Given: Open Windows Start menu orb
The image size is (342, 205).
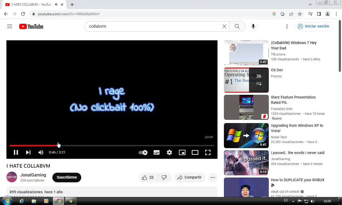Looking at the screenshot, I should click(7, 201).
